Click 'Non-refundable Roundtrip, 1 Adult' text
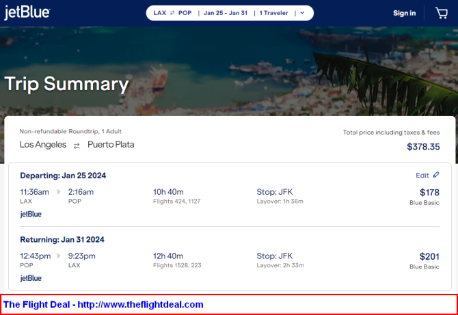Image resolution: width=458 pixels, height=315 pixels. [x=70, y=131]
